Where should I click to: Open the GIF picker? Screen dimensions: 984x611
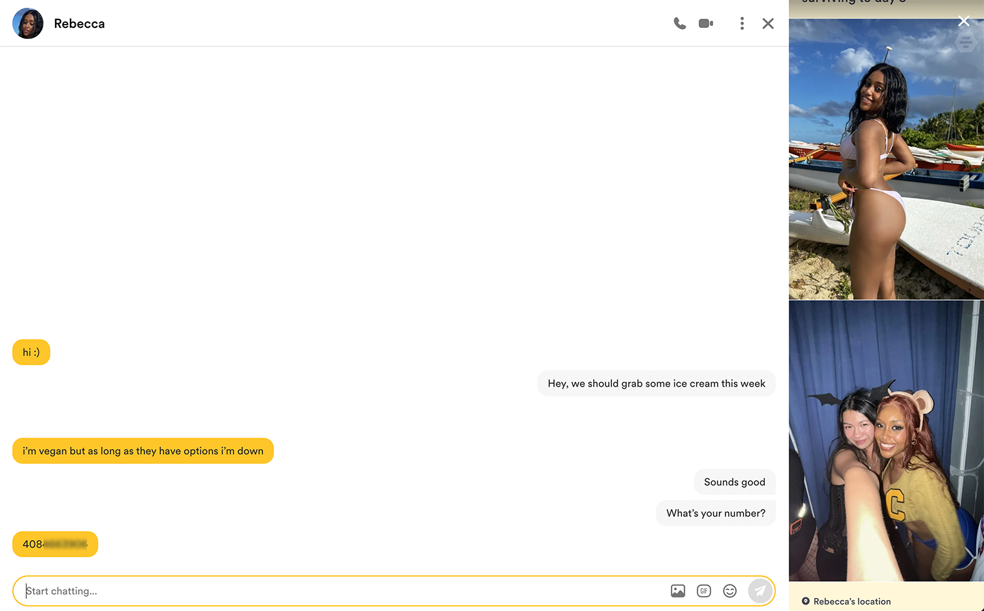(x=703, y=591)
